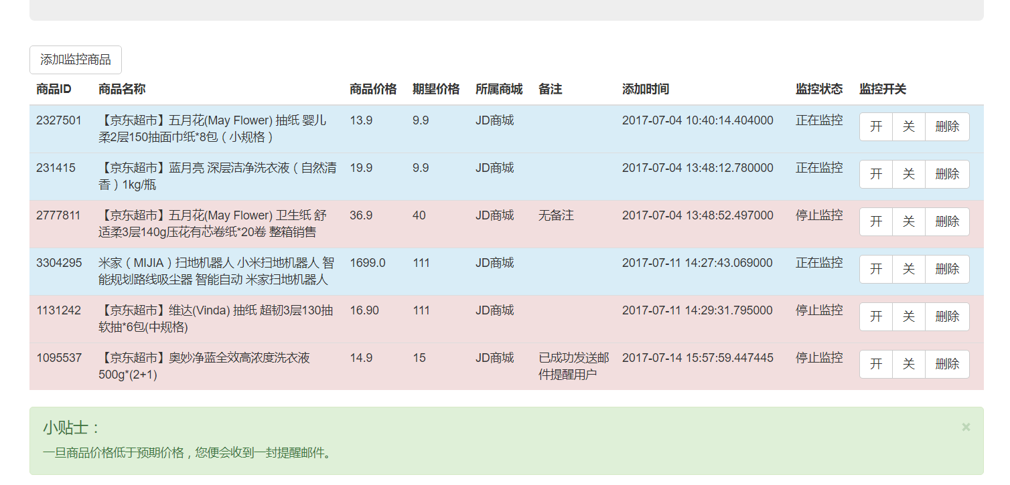Click the 商品价格 column header
Screen dimensions: 1010x485
(x=373, y=89)
